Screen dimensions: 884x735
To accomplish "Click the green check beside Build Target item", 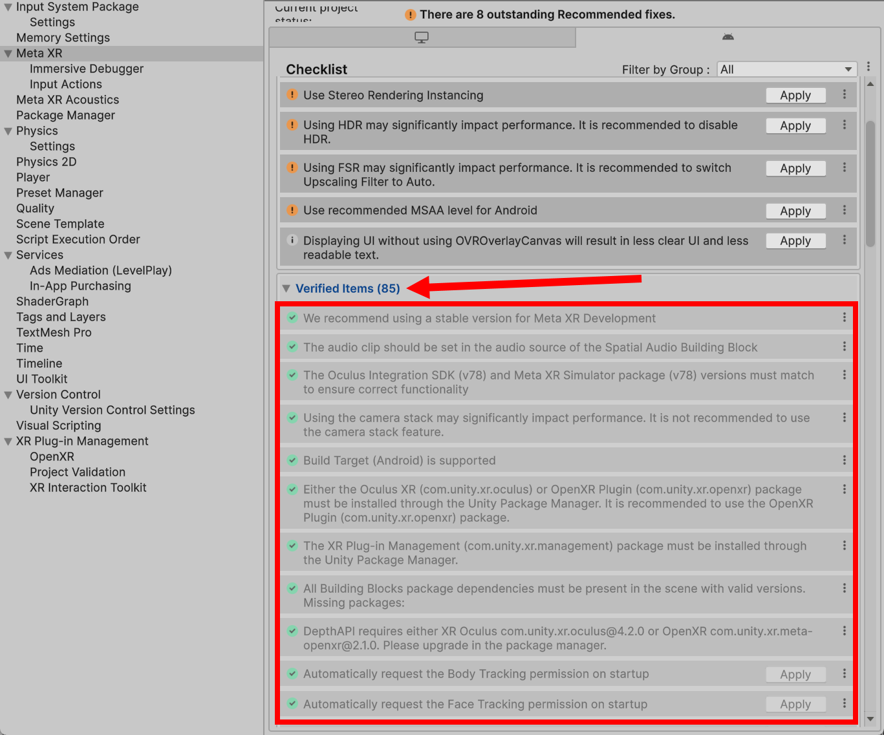I will pyautogui.click(x=292, y=460).
